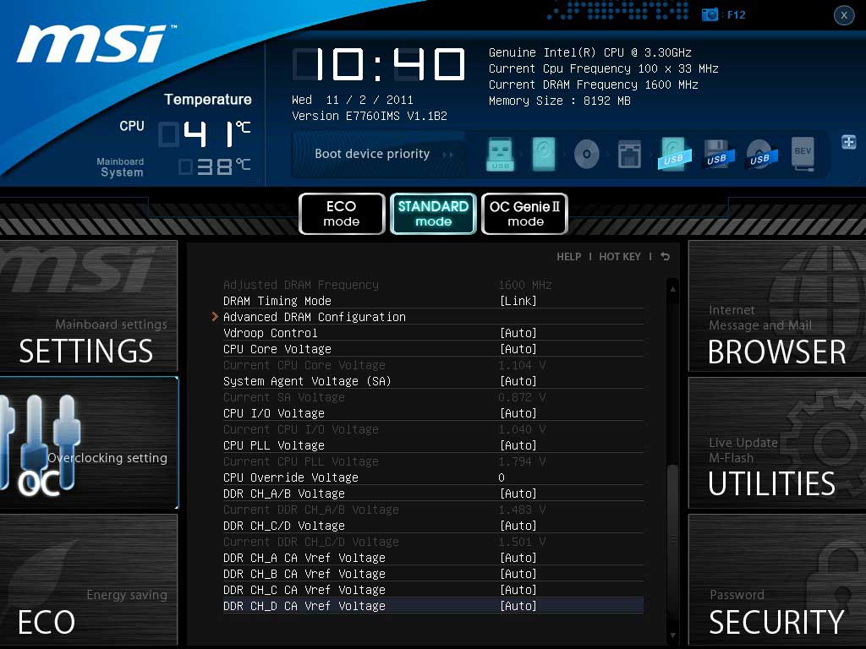Viewport: 866px width, 649px height.
Task: Select the hard disk boot device icon
Action: pyautogui.click(x=544, y=154)
